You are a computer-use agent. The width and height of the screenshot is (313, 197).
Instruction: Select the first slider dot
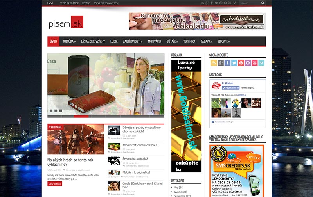click(x=51, y=111)
